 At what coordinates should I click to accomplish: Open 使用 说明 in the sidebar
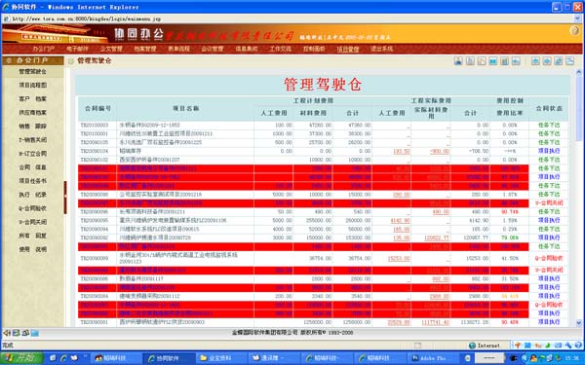coord(33,249)
